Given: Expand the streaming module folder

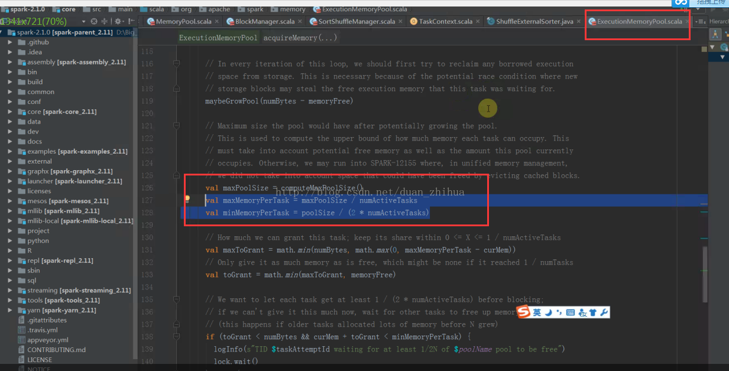Looking at the screenshot, I should tap(10, 290).
